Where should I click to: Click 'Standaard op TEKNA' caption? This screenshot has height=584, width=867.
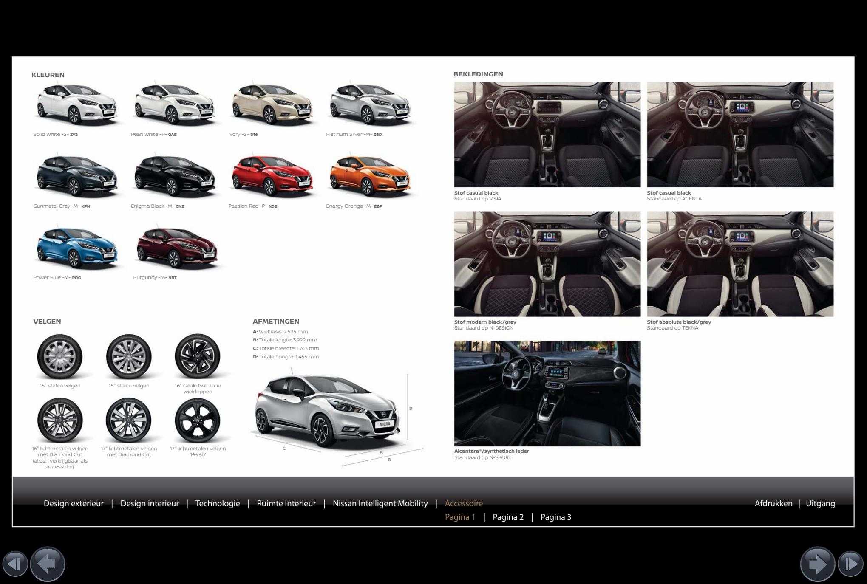tap(673, 328)
